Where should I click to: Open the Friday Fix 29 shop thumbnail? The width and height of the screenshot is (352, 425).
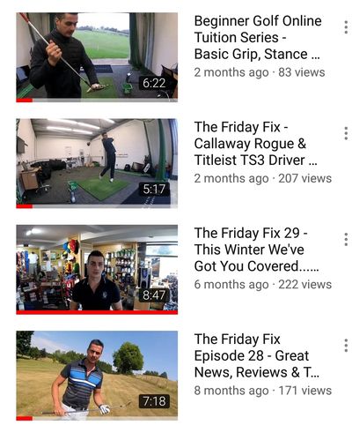[97, 269]
